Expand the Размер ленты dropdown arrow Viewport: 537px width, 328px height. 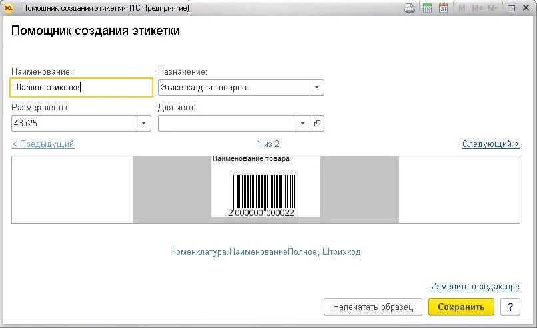click(x=144, y=124)
